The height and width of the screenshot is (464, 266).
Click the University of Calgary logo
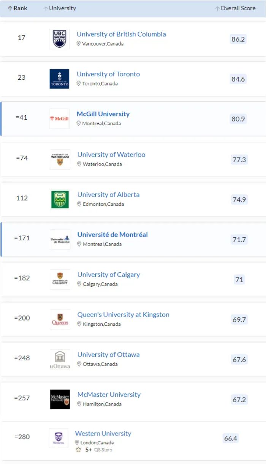[60, 279]
